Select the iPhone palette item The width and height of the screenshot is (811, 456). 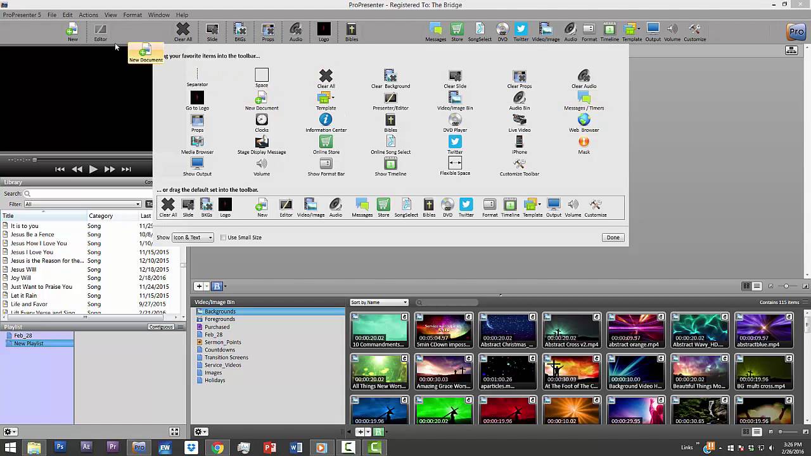pos(520,146)
